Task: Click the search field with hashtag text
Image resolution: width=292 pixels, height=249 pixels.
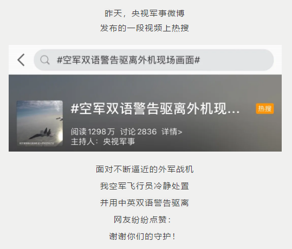Action: (x=154, y=60)
